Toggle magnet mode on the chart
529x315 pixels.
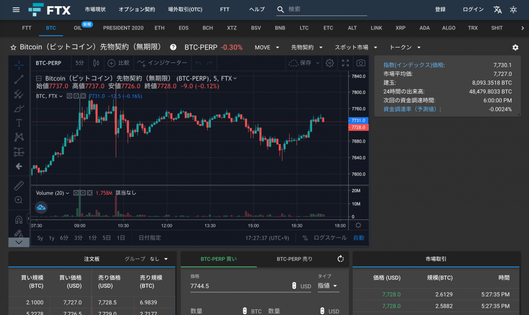pyautogui.click(x=19, y=219)
